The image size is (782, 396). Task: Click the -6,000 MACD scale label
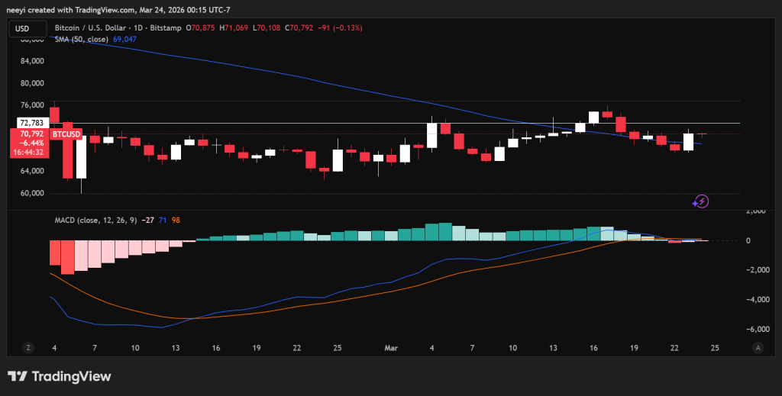coord(758,329)
